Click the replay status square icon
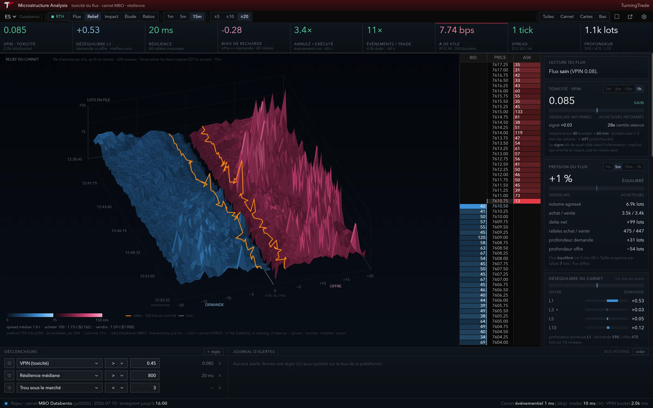This screenshot has width=653, height=408. pos(6,403)
